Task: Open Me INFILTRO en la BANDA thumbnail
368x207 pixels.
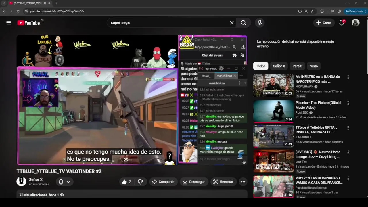Action: (x=273, y=86)
